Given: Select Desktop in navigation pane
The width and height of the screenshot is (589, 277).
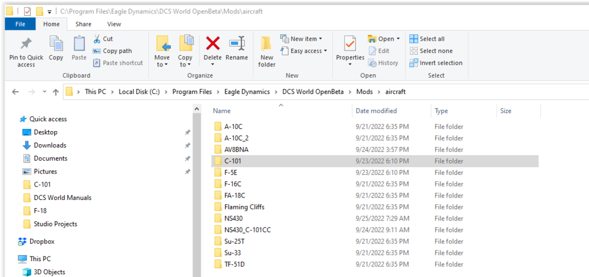Looking at the screenshot, I should click(45, 132).
